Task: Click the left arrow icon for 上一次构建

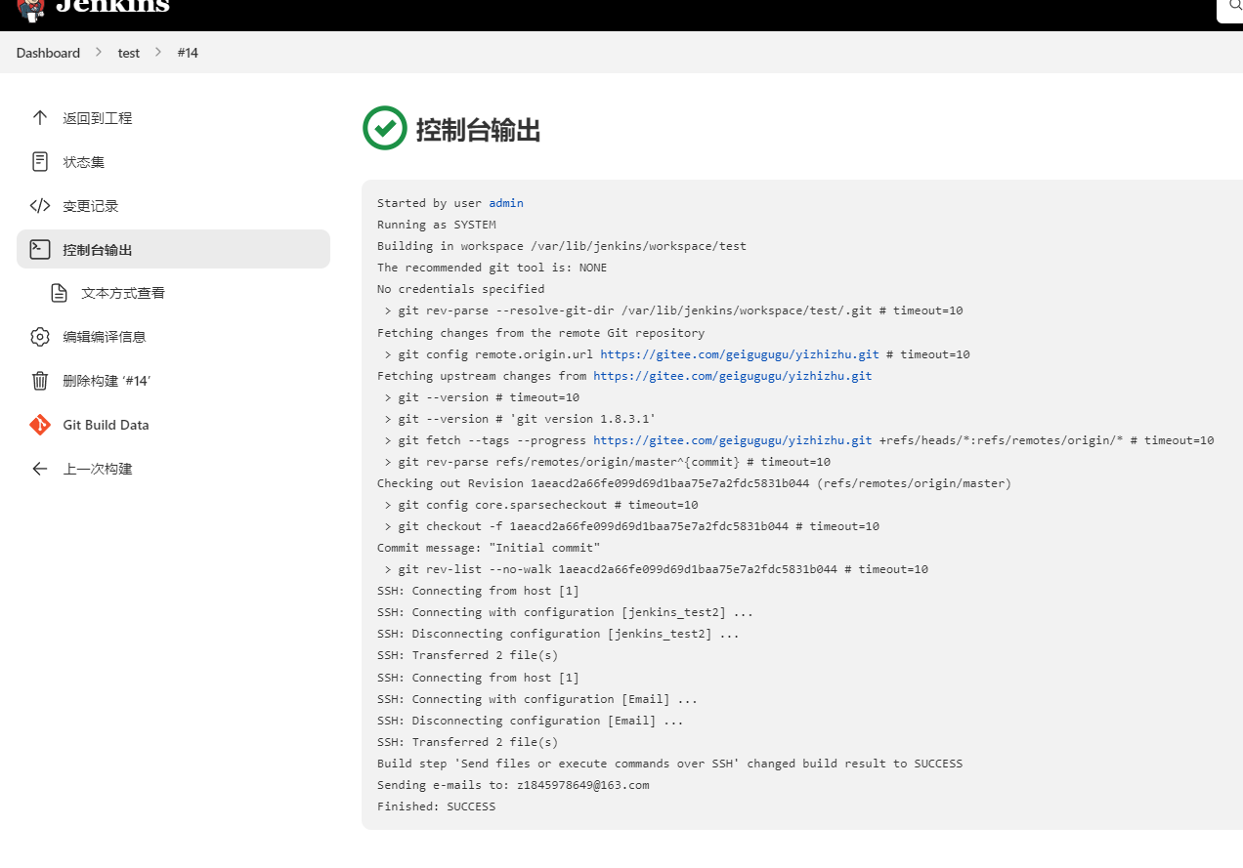Action: (40, 469)
